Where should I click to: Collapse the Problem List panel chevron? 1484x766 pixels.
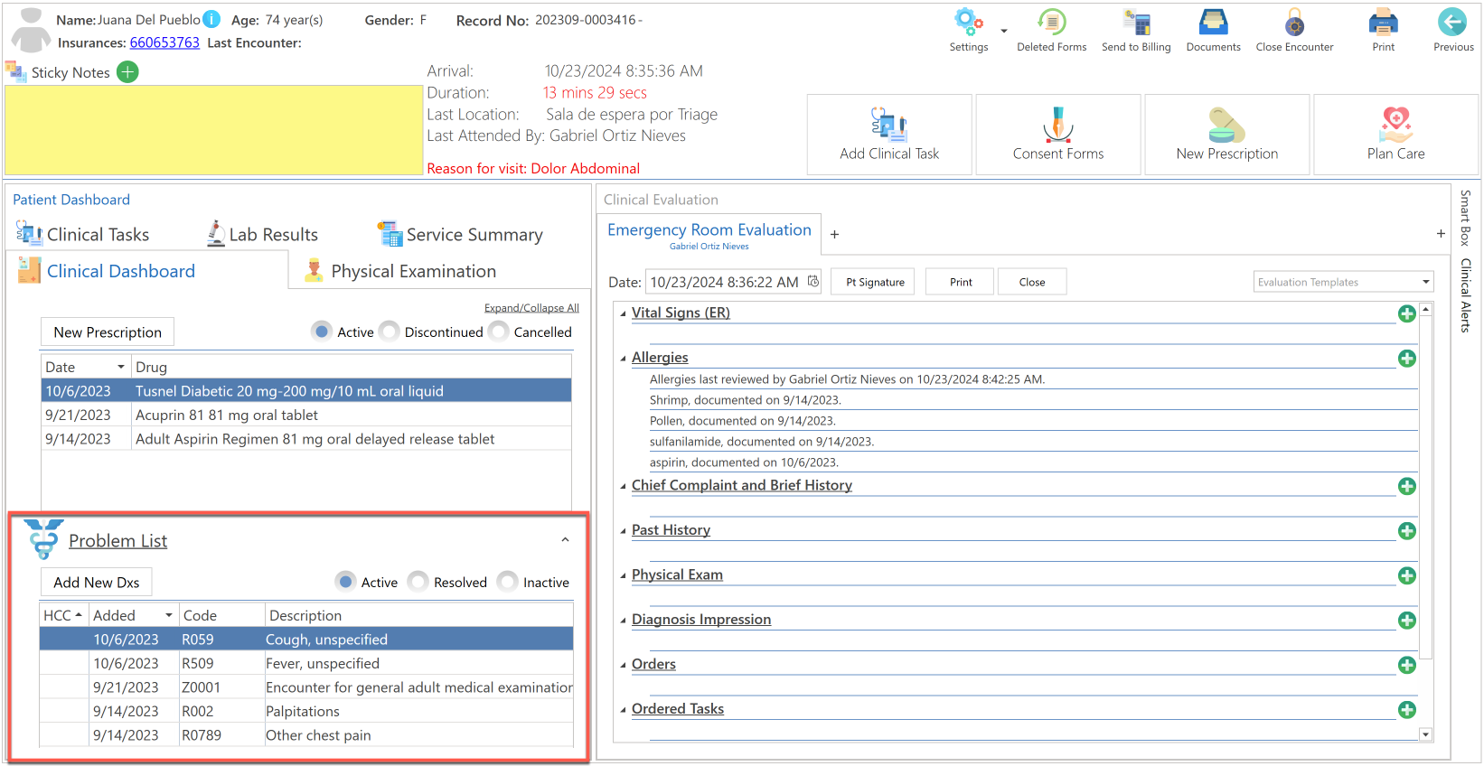[x=565, y=540]
